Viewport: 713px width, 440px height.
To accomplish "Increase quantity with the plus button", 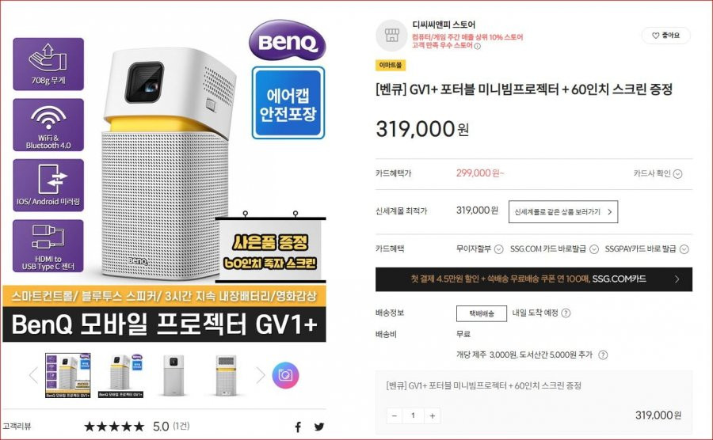I will coord(432,416).
